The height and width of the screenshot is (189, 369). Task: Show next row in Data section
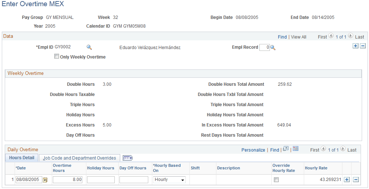[350, 36]
